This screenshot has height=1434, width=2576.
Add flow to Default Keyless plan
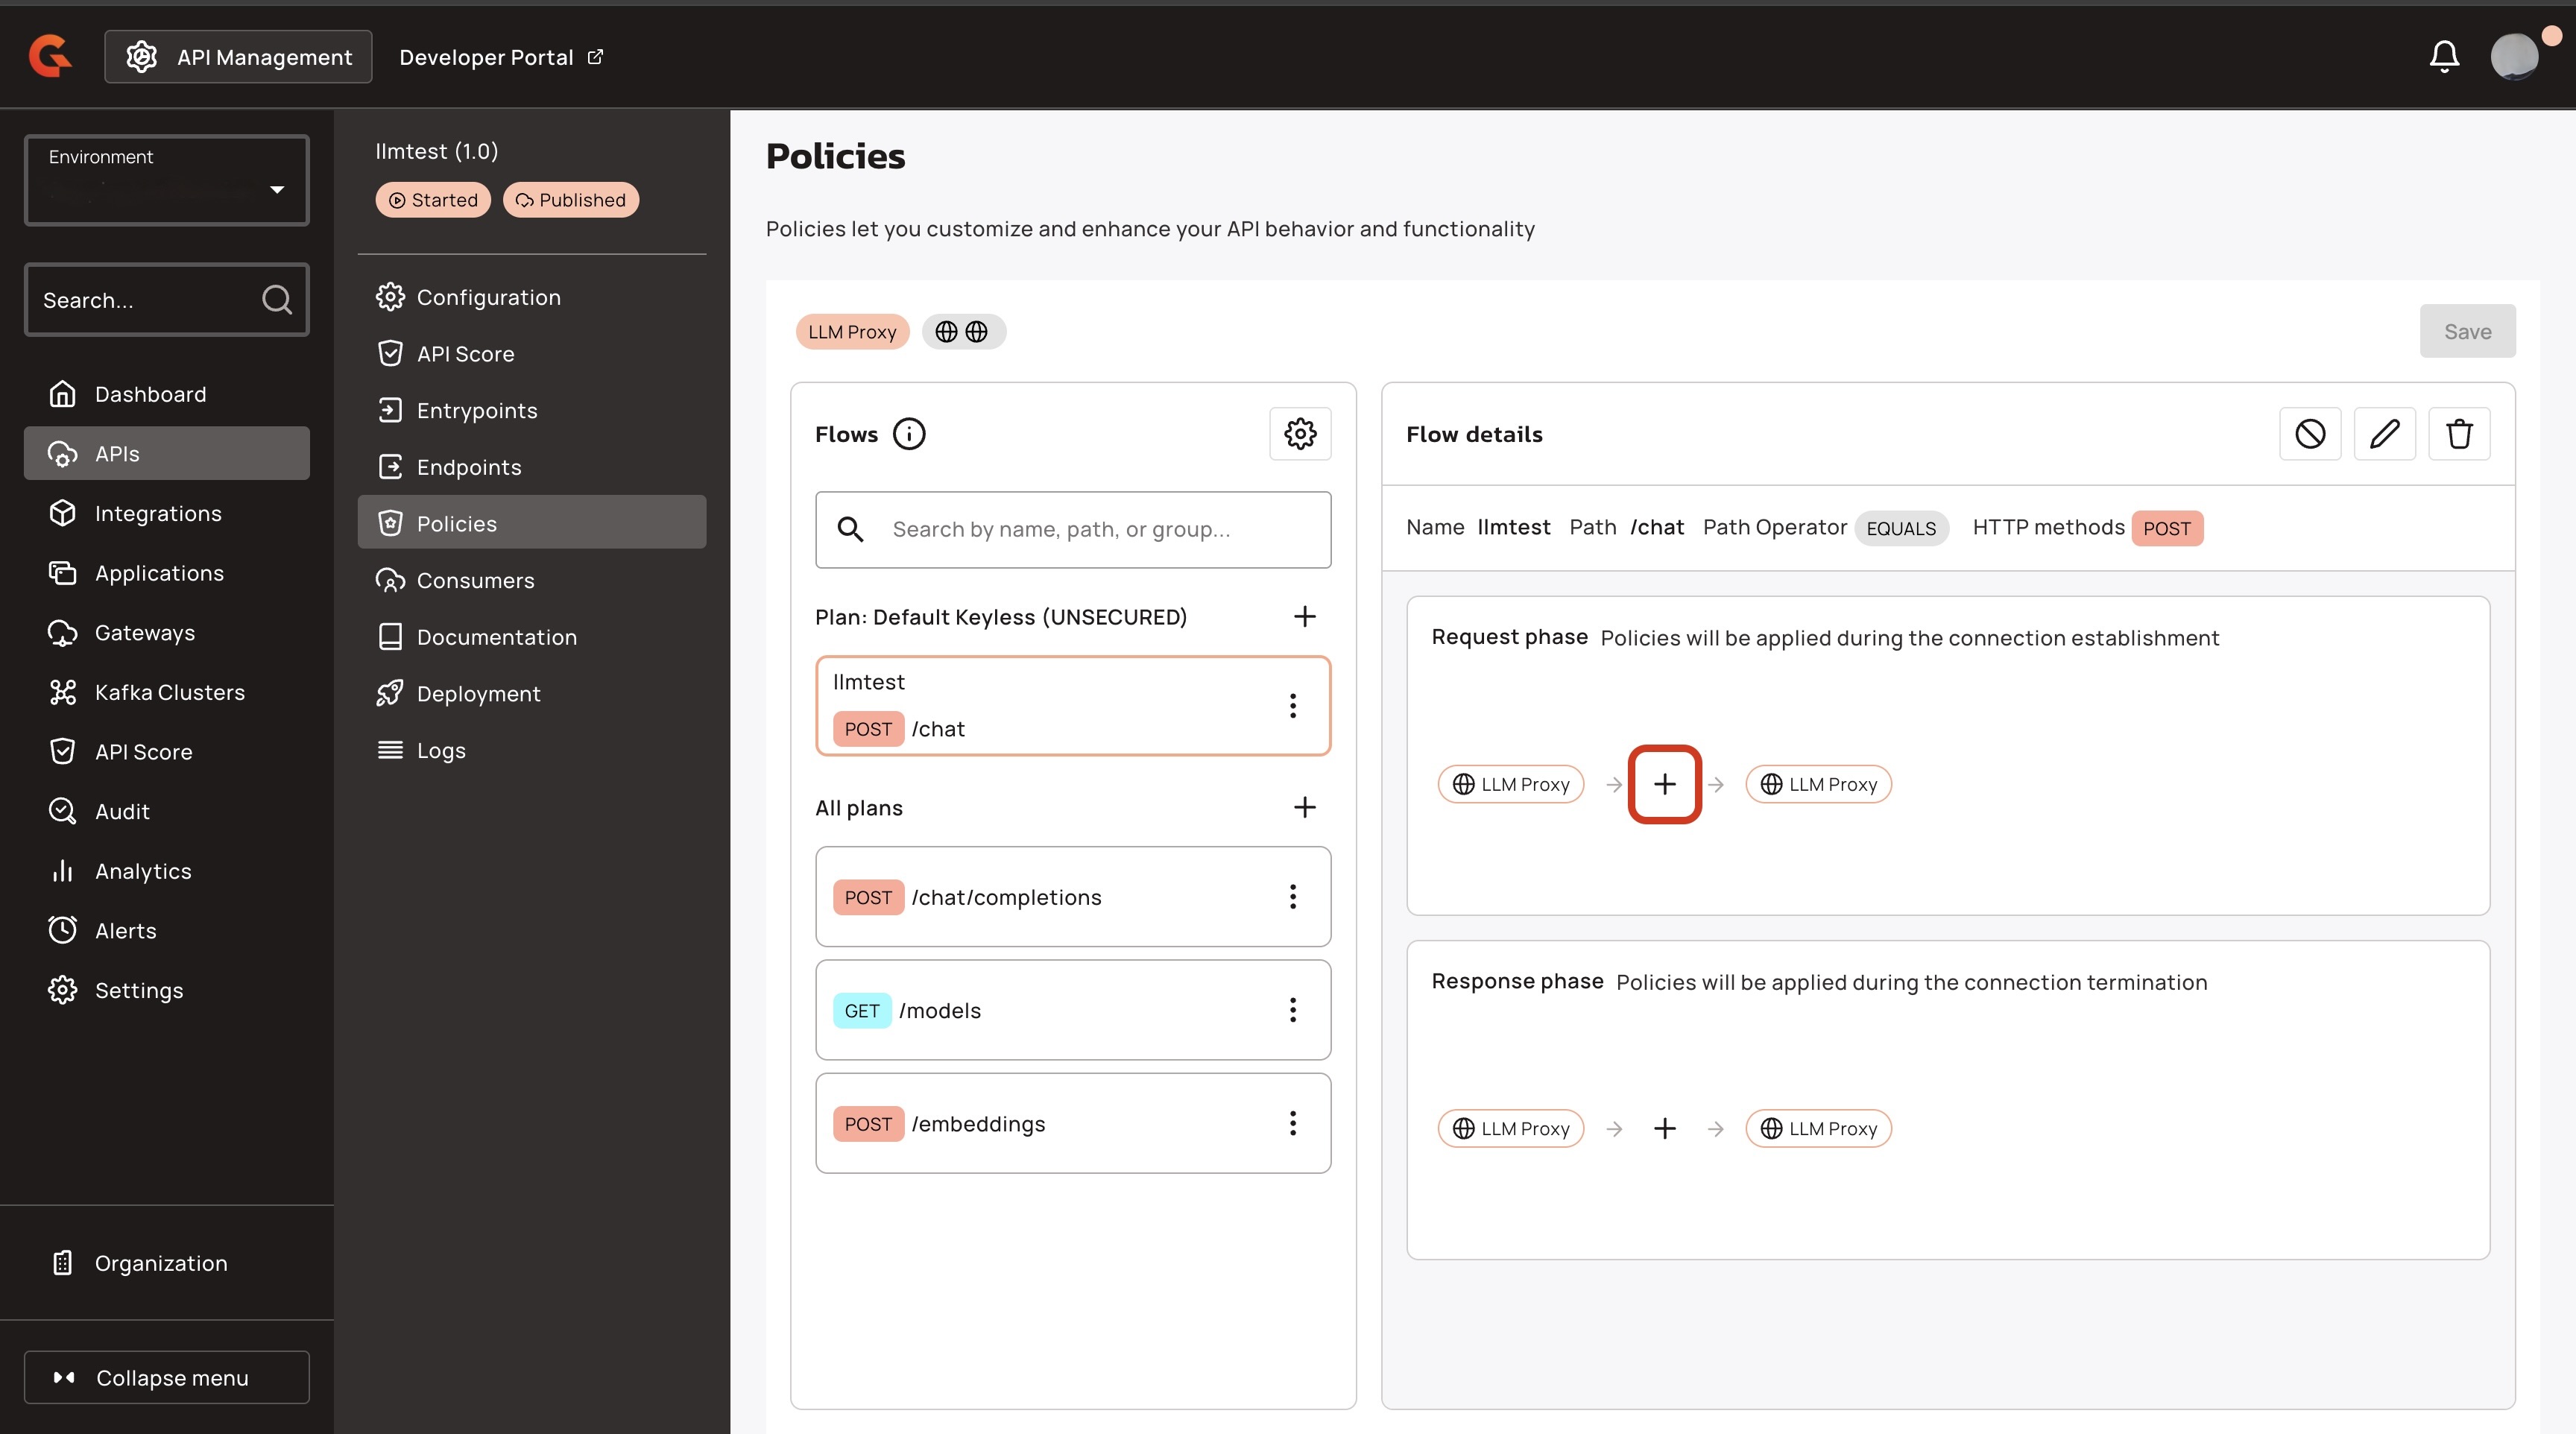click(1304, 616)
